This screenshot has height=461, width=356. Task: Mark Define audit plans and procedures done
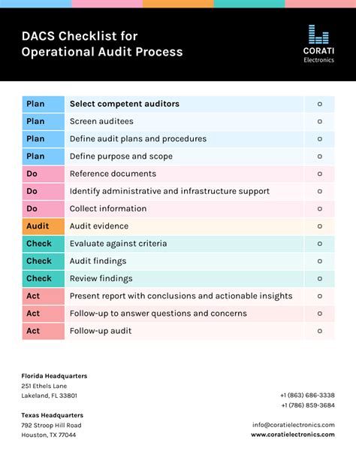pyautogui.click(x=320, y=139)
